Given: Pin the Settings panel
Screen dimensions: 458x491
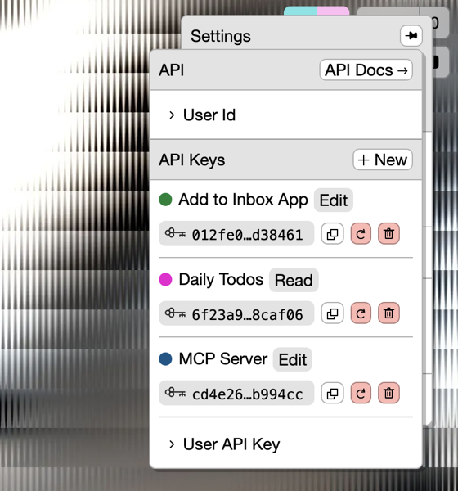Looking at the screenshot, I should tap(411, 36).
